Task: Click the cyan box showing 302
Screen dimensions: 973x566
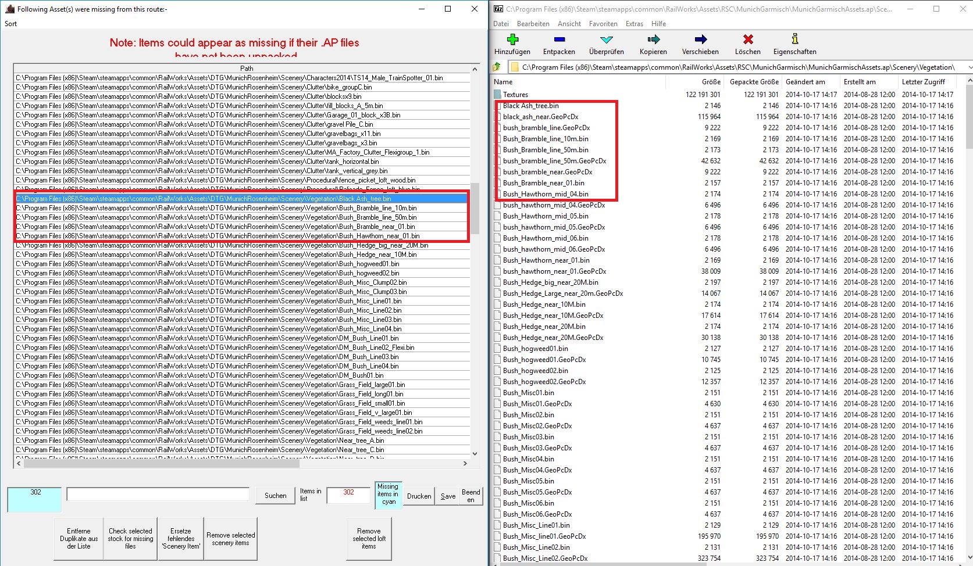Action: point(35,499)
